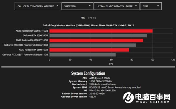Click the AMD Radeon RX 6800 XT red bar
This screenshot has width=176, height=109.
(96, 40)
